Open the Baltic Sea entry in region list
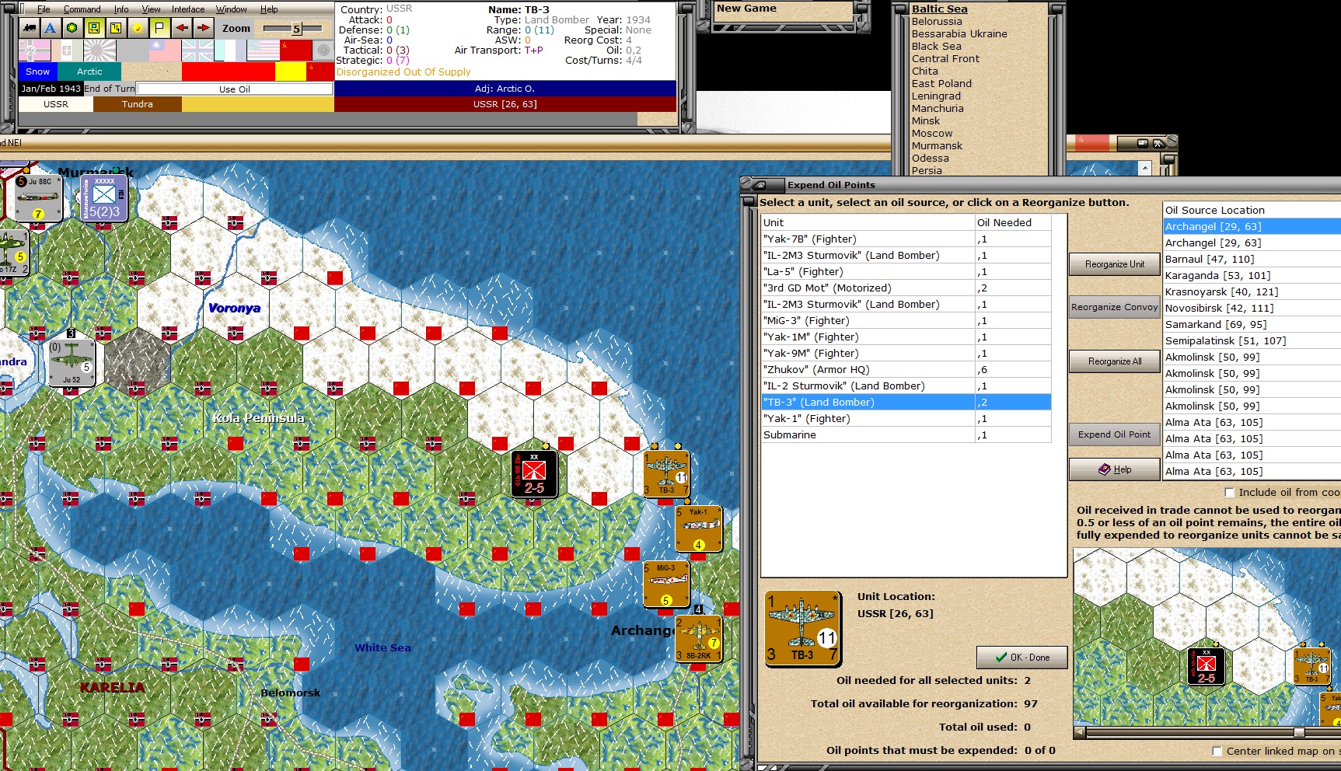The width and height of the screenshot is (1341, 771). 939,9
